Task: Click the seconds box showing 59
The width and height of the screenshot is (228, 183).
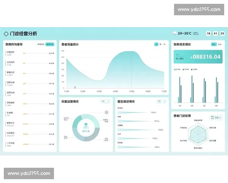Action: [x=222, y=34]
